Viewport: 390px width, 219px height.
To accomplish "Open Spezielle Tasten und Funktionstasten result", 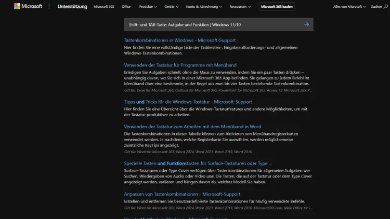I will [x=198, y=163].
